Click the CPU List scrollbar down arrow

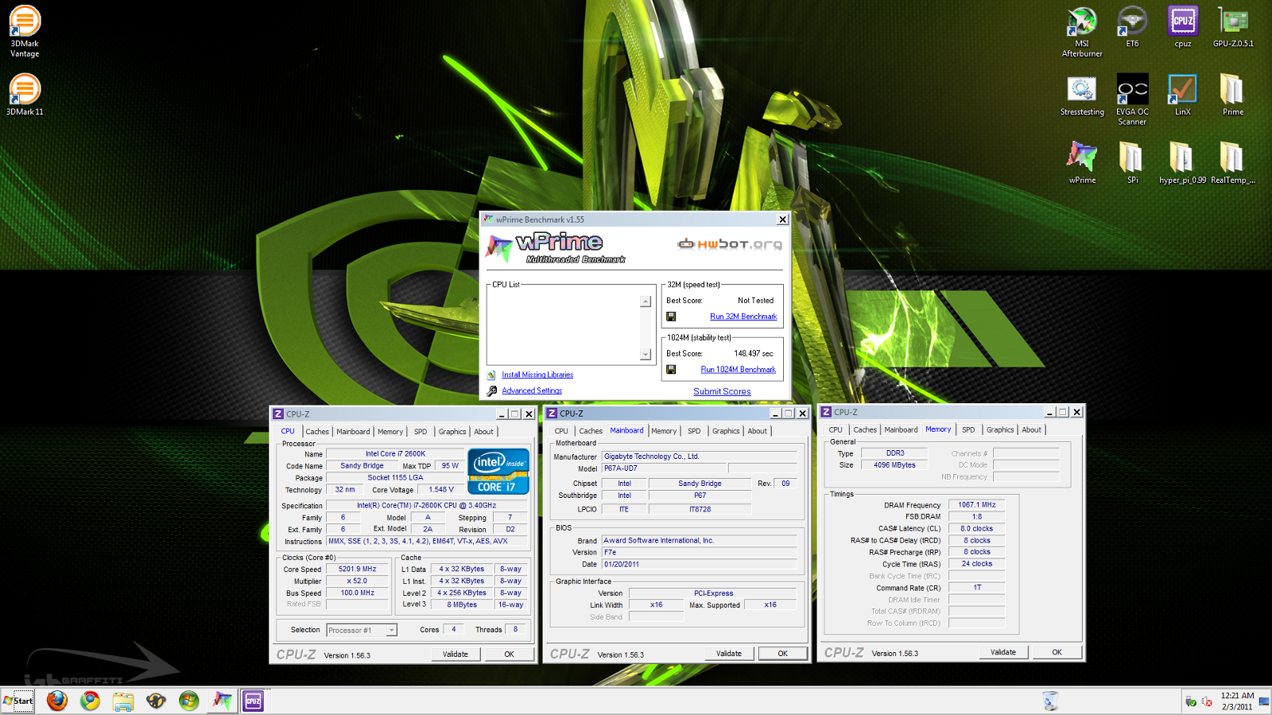click(646, 355)
